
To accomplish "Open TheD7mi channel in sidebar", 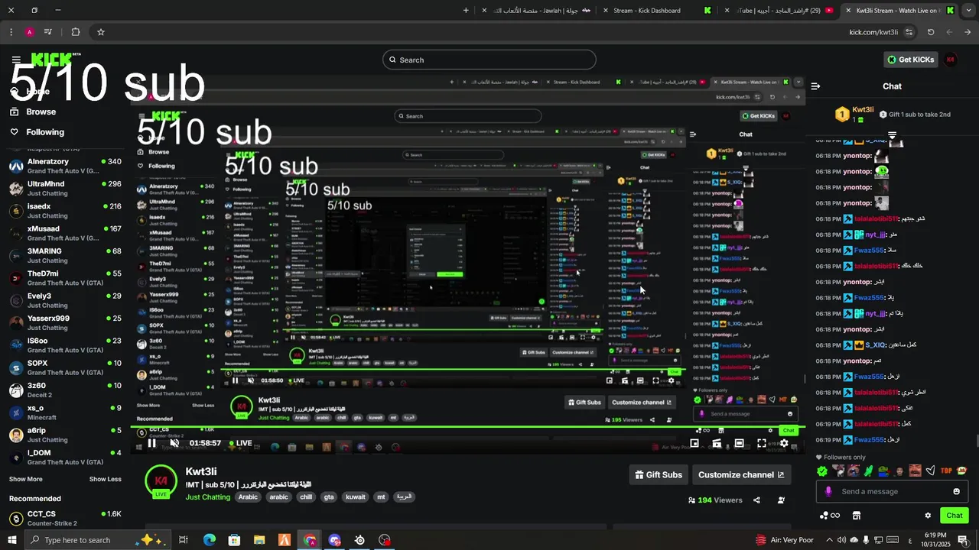I will [65, 278].
